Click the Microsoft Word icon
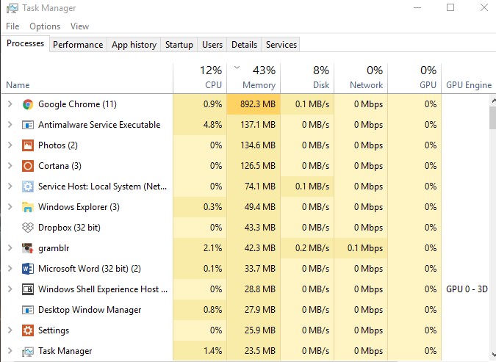 [x=28, y=269]
